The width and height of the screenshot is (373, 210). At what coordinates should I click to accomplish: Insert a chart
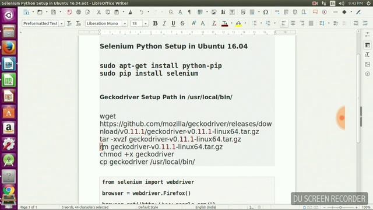point(223,12)
